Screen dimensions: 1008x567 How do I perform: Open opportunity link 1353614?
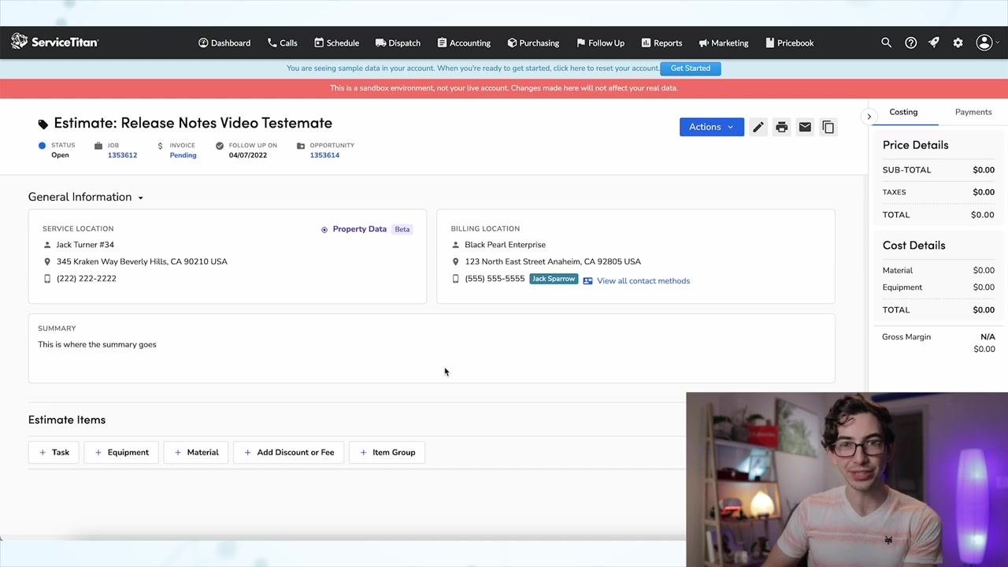point(324,155)
